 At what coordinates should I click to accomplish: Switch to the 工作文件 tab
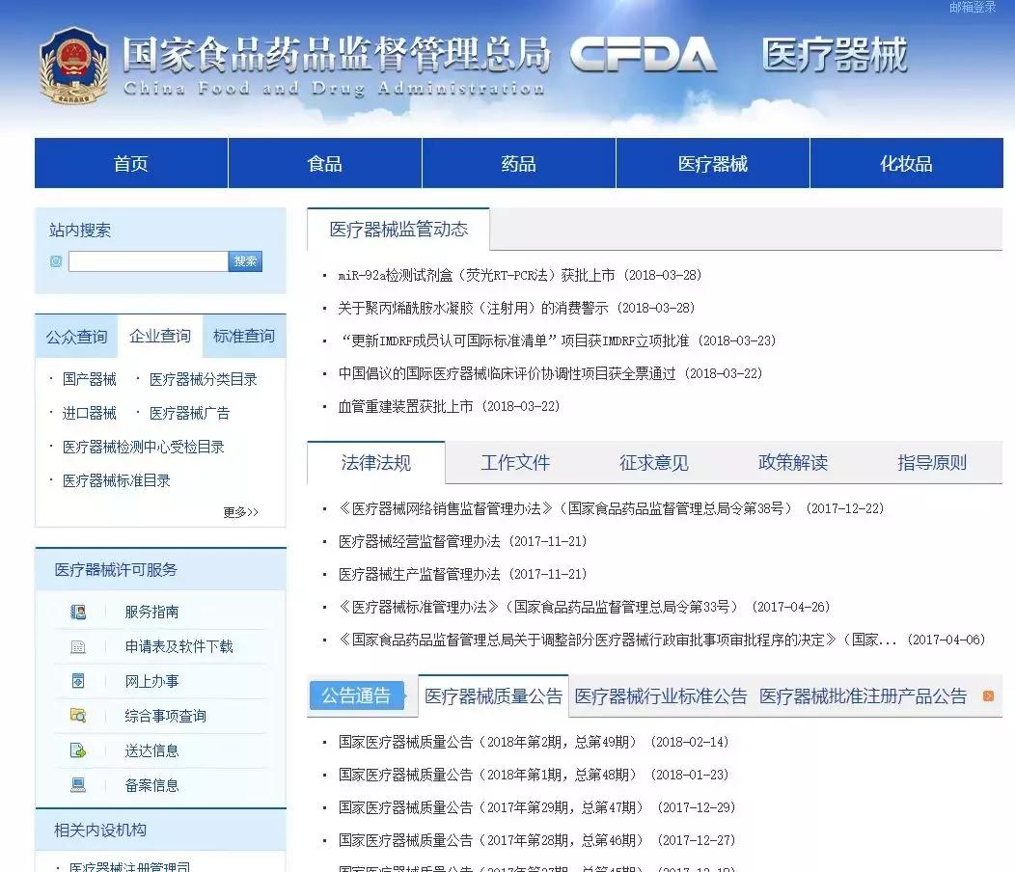click(516, 463)
